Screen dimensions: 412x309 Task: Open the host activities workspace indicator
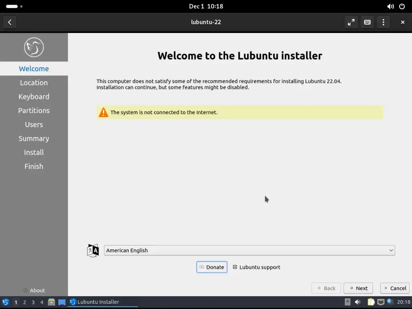click(14, 6)
